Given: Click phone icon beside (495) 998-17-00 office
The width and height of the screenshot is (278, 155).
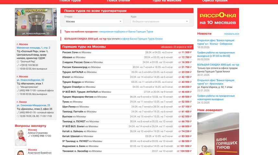Looking at the screenshot, I should point(18,91).
